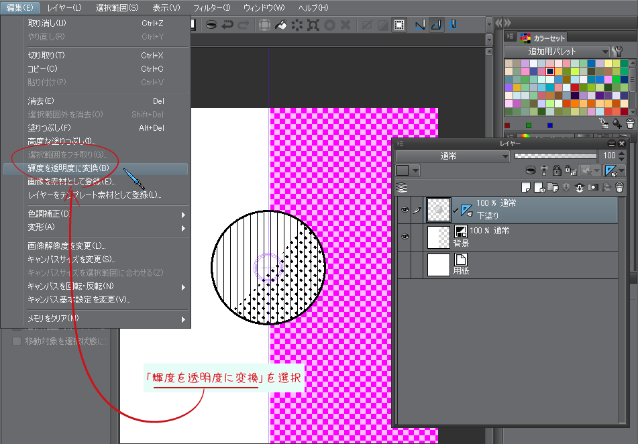The image size is (638, 444).
Task: Click the delete layer trash icon
Action: tap(619, 188)
